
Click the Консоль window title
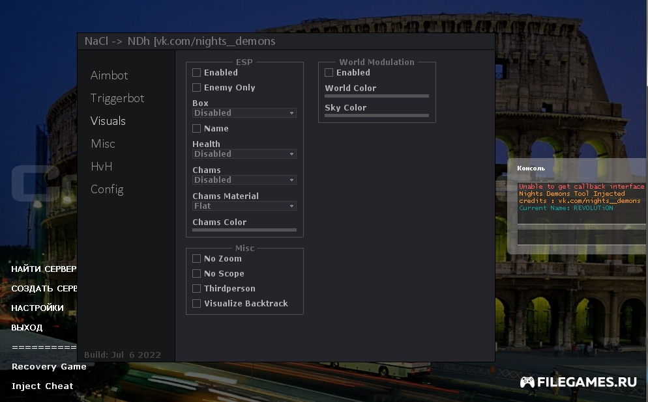(x=531, y=168)
